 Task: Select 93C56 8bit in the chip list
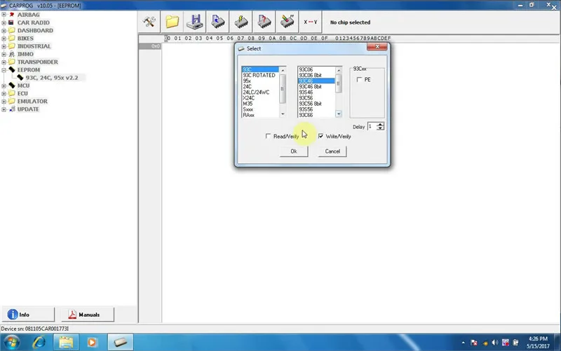(x=310, y=104)
